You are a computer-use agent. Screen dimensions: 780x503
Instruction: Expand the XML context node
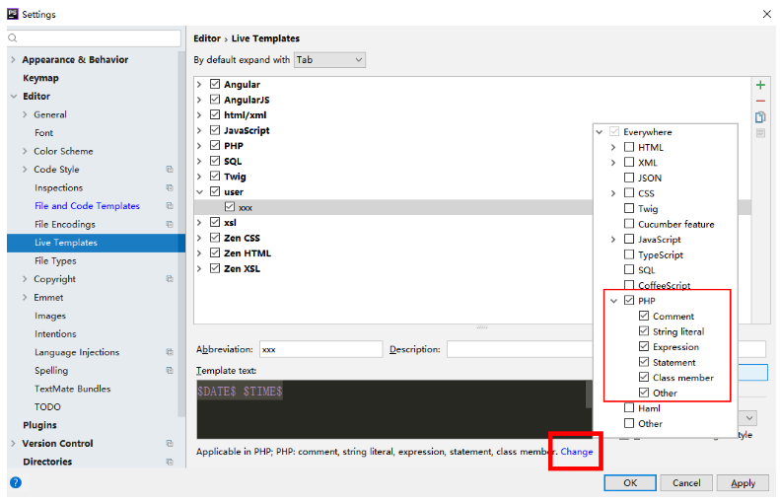point(613,163)
